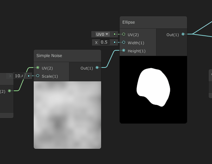Click the Ellipse UV(2) input port
The height and width of the screenshot is (164, 212).
click(x=124, y=34)
